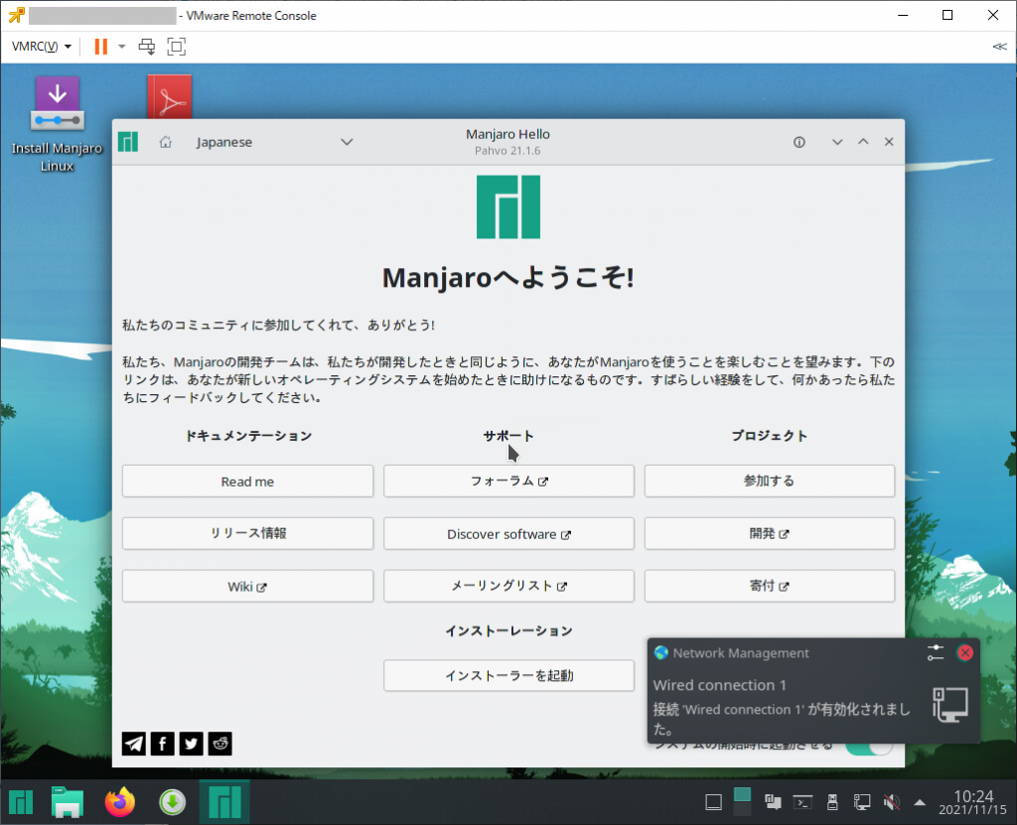Open the メーリングリスト link button
The image size is (1017, 825).
pos(509,587)
